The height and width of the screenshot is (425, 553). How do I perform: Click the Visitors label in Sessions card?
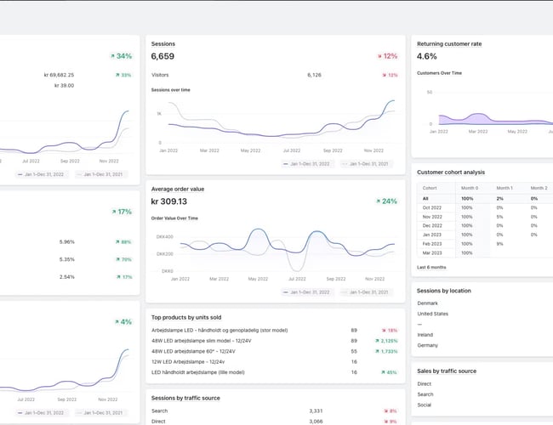(x=160, y=75)
